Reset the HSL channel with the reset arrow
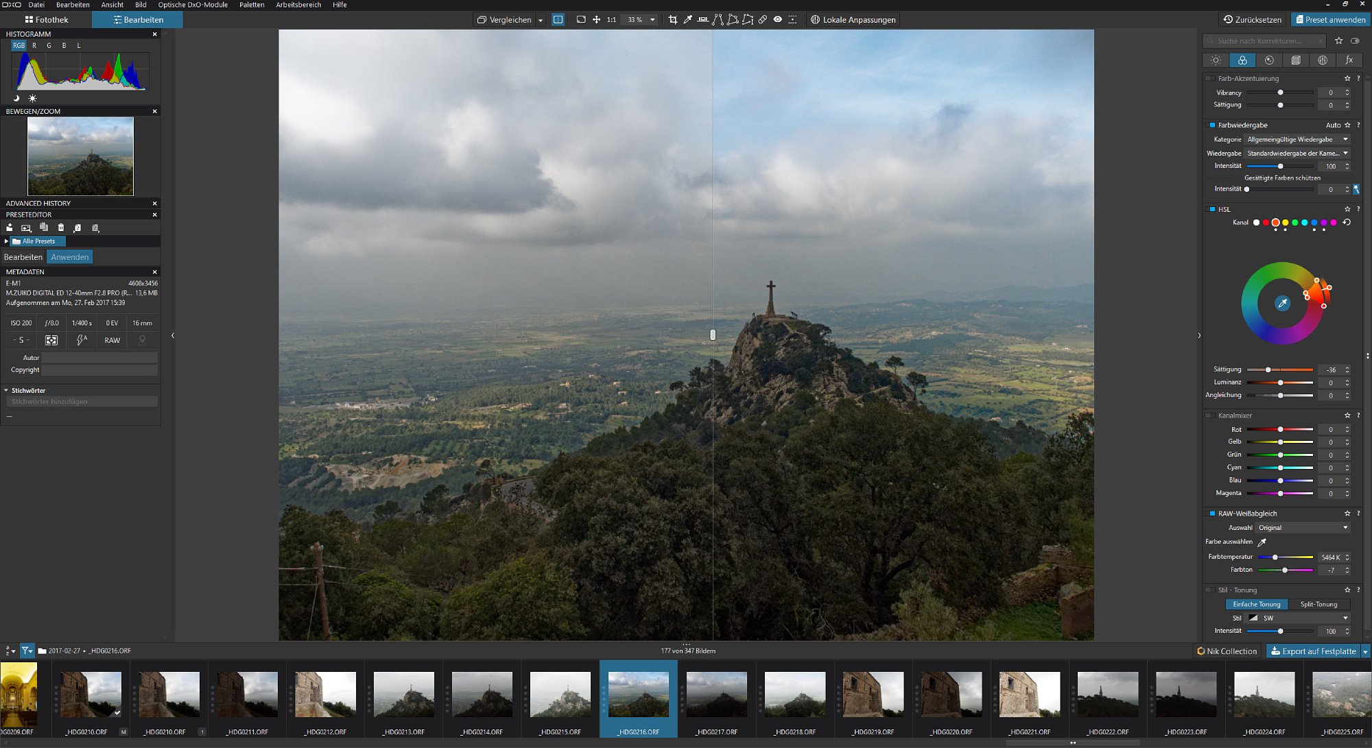 [1347, 223]
